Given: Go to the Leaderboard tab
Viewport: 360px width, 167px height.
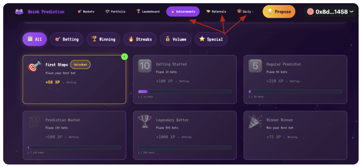Looking at the screenshot, I should click(x=148, y=12).
